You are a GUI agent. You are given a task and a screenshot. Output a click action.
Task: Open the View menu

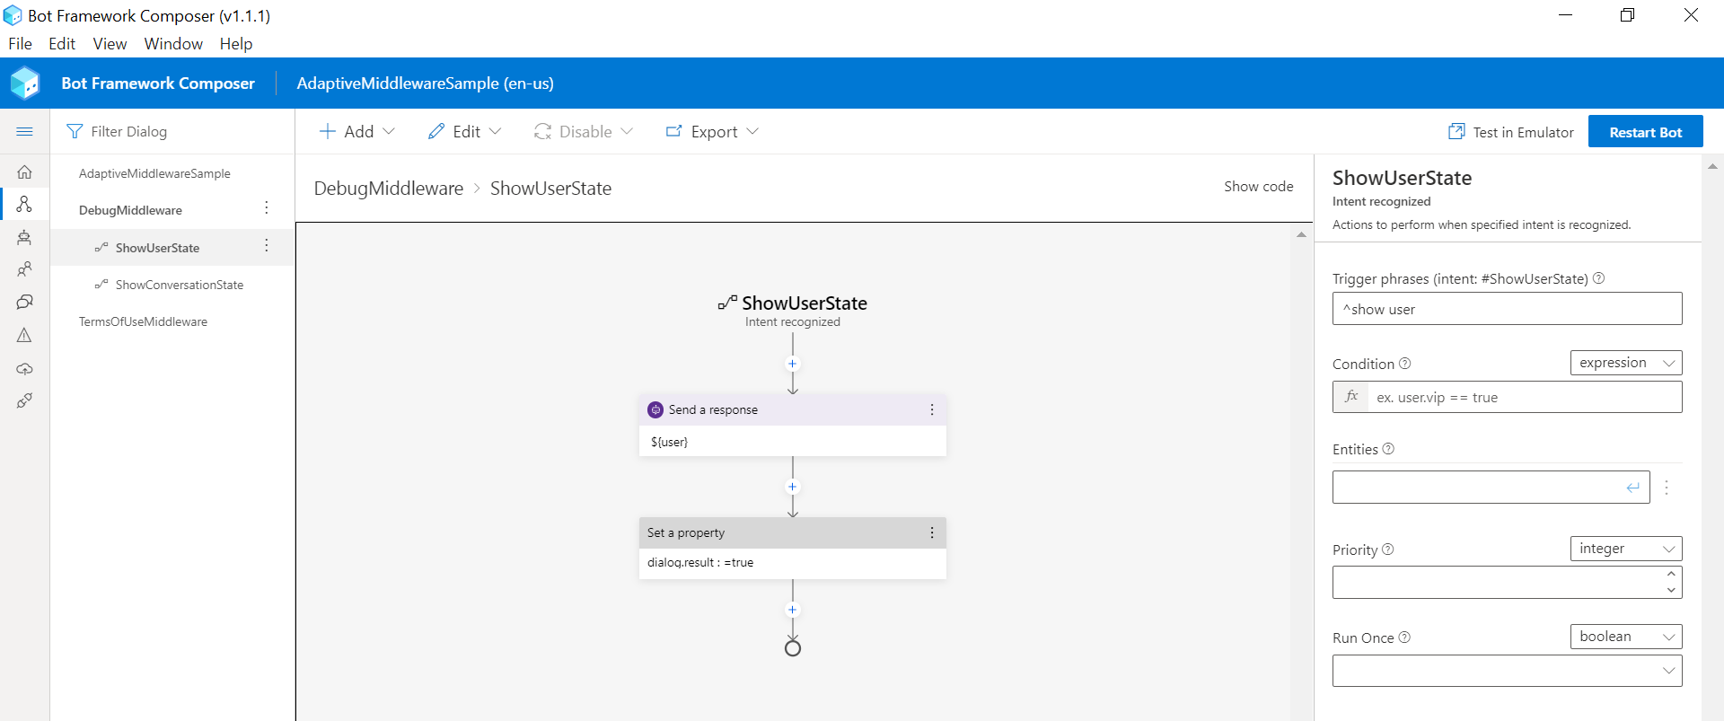click(110, 43)
